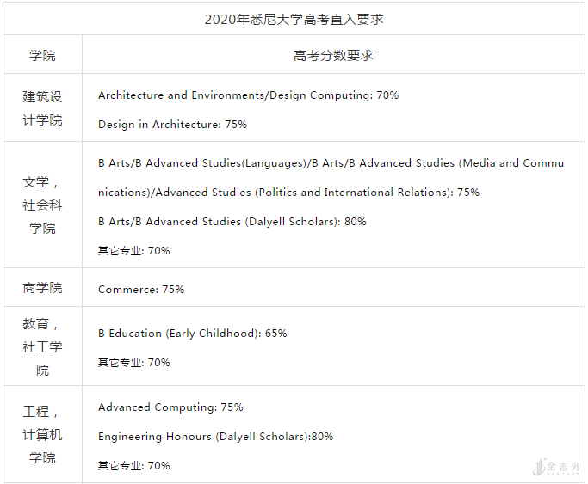Click the Arts Dalyell Scholars: 80% line
Viewport: 588px width, 484px height.
click(232, 222)
